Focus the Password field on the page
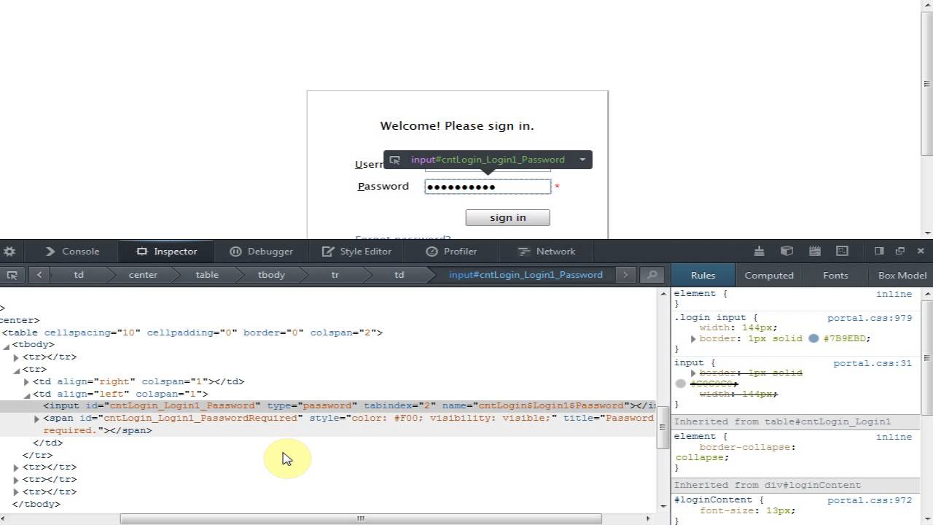 (x=488, y=187)
